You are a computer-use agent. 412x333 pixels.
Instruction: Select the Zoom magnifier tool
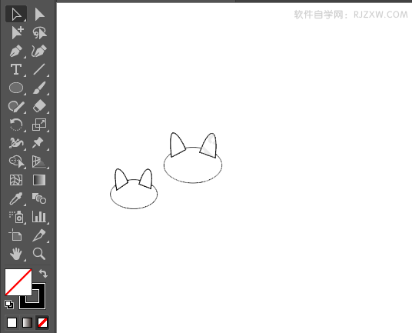(39, 254)
